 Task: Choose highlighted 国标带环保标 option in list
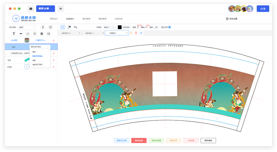(38, 56)
